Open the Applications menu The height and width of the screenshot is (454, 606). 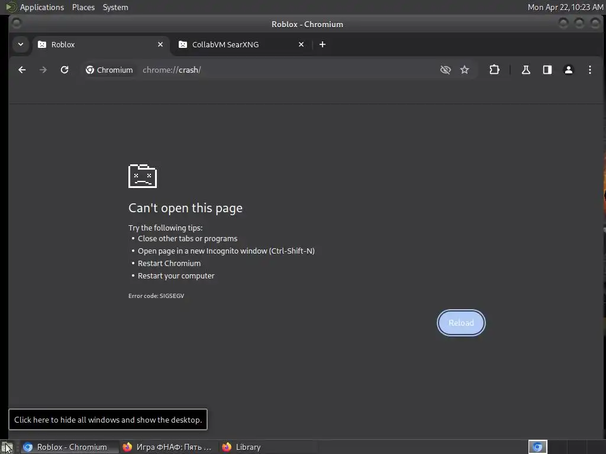click(42, 7)
